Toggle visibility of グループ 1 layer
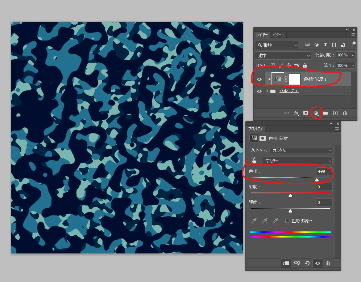The width and height of the screenshot is (361, 282). coord(259,91)
